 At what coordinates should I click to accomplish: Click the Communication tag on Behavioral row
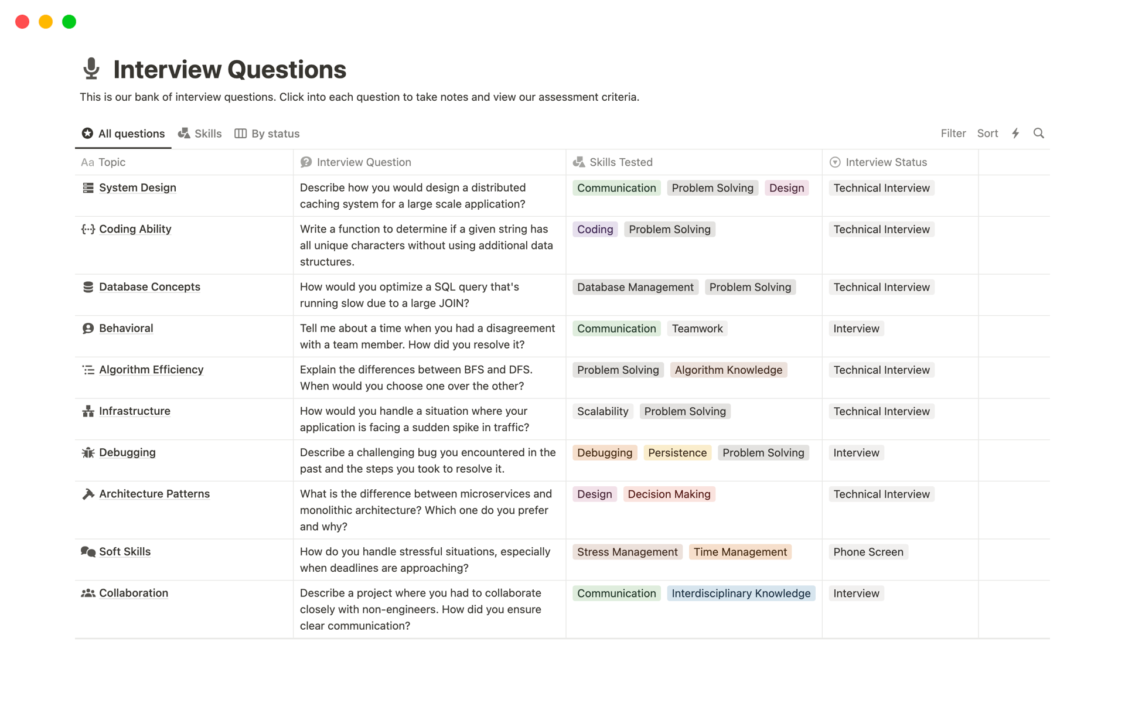(616, 328)
